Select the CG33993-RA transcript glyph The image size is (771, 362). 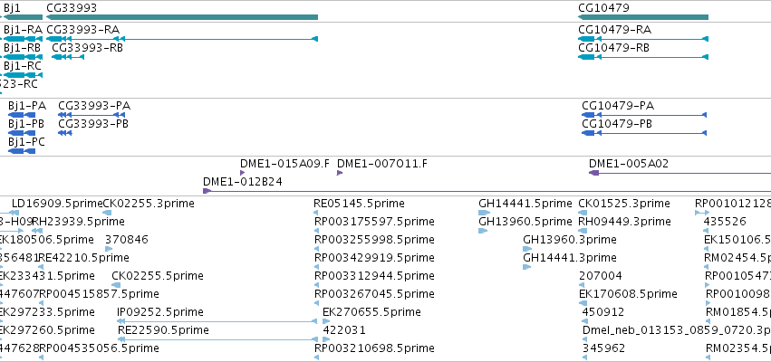coord(182,39)
